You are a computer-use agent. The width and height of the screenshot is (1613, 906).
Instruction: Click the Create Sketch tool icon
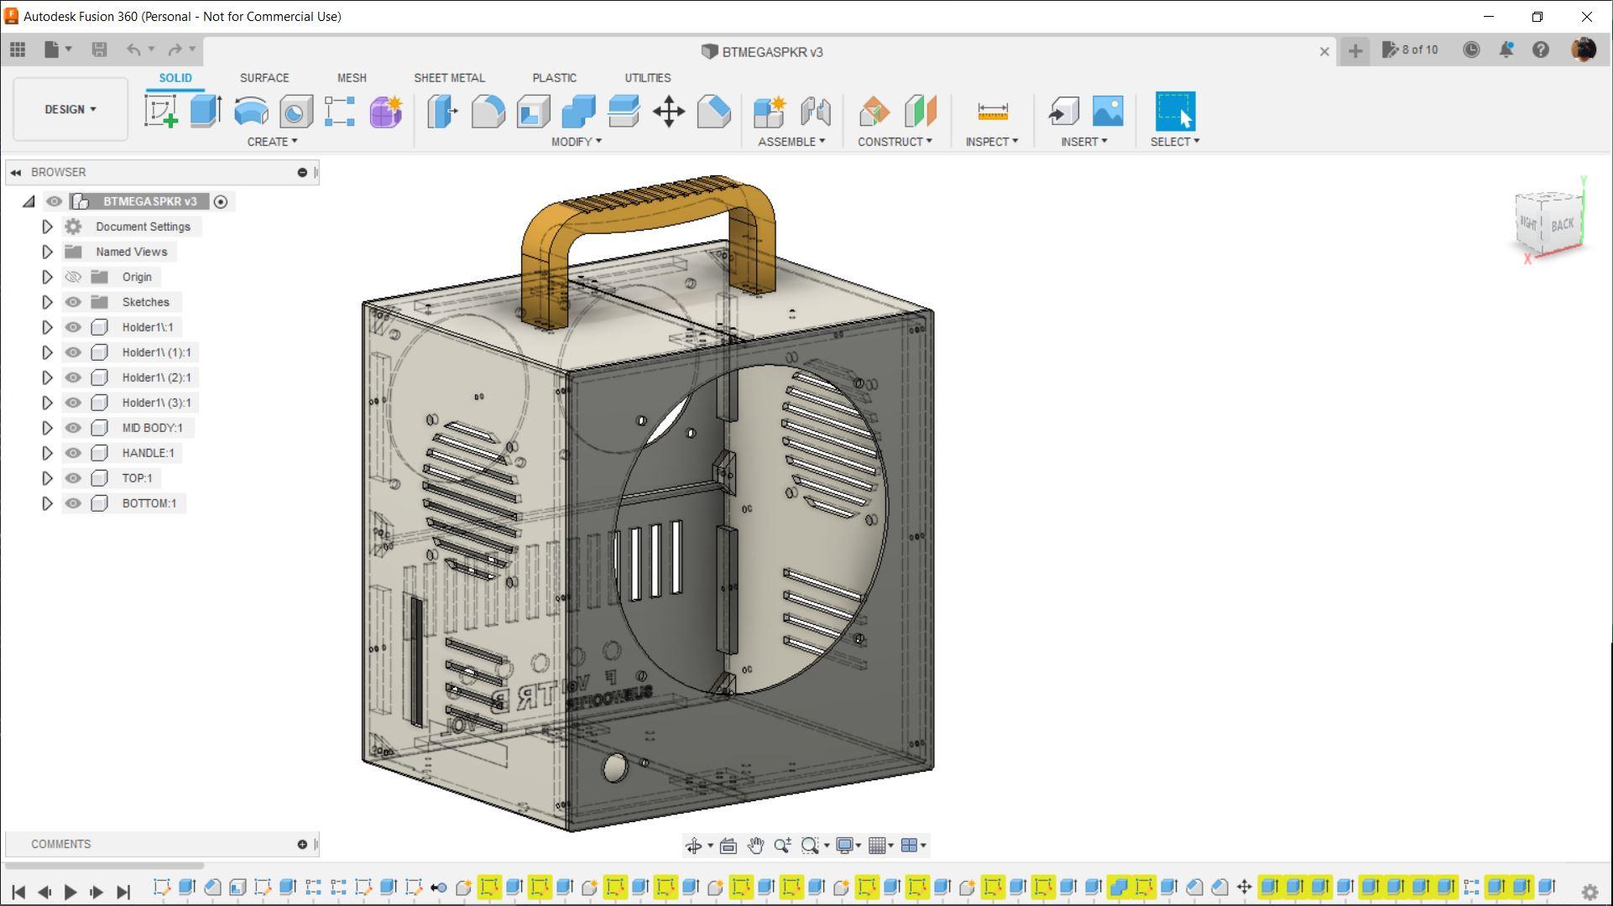(x=160, y=112)
